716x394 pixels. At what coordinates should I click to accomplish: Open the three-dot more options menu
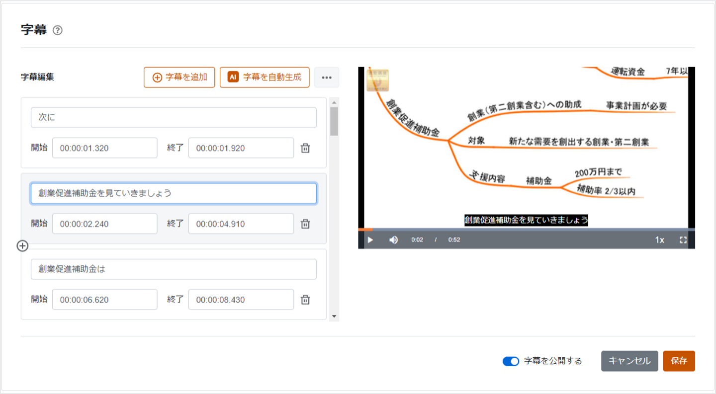tap(327, 78)
